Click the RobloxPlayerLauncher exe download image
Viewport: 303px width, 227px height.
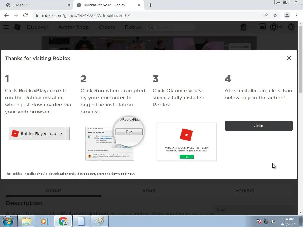[x=39, y=134]
